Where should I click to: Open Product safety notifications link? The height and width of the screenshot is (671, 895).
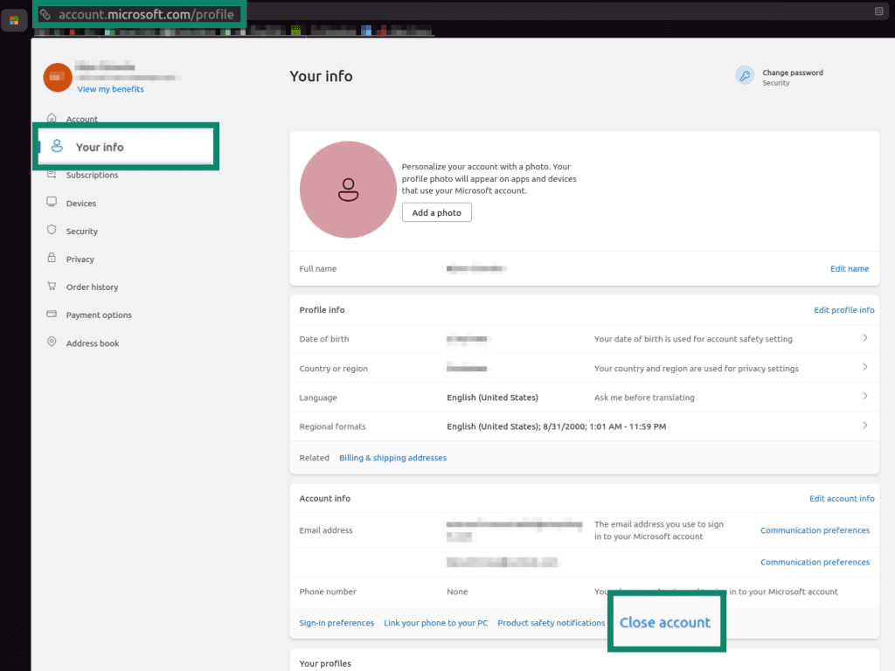(551, 622)
